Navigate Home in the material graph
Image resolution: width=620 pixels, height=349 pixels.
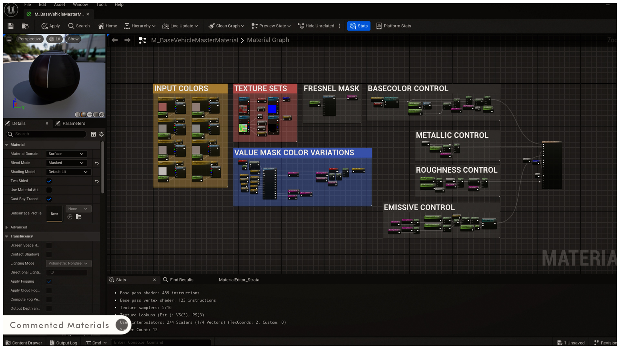(x=107, y=26)
